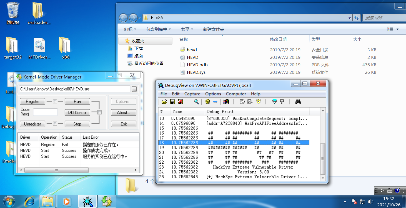Click the Code (hex) input field
Screen dimensions: 406x208
(x=45, y=112)
